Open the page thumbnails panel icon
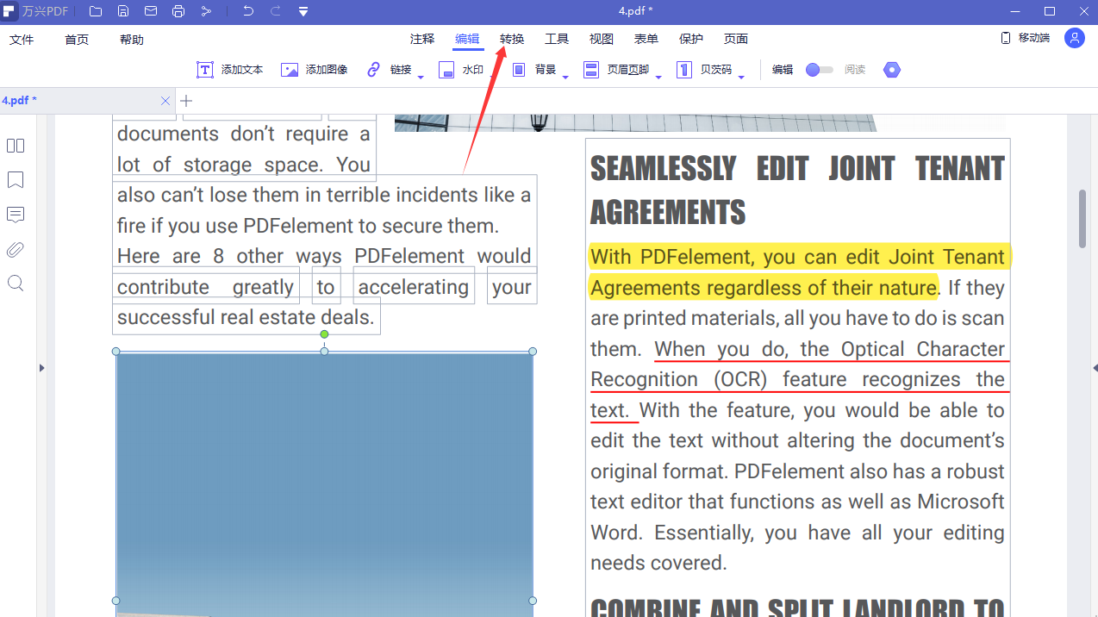This screenshot has width=1098, height=617. (16, 146)
